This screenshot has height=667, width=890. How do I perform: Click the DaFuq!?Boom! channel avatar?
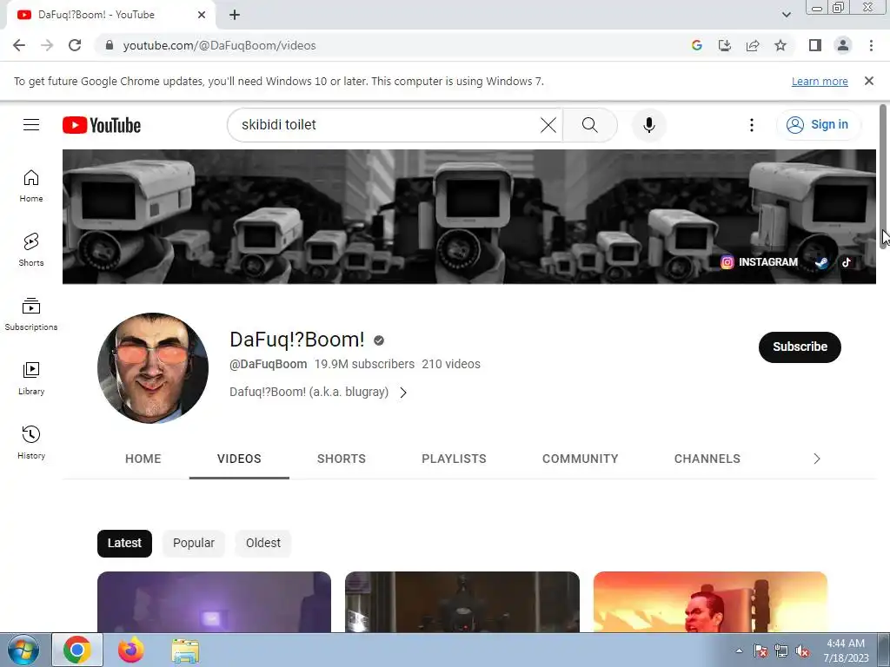pyautogui.click(x=153, y=368)
